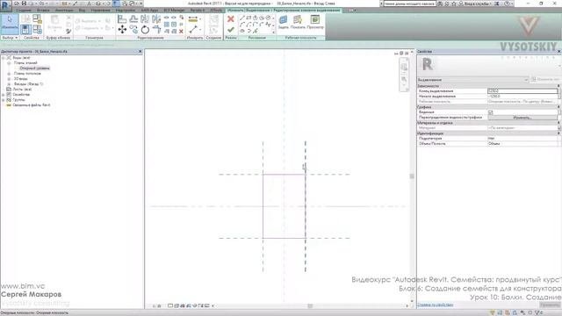Click the zoom tool on the navigation bar
Viewport: 562px width, 316px height.
[x=404, y=79]
